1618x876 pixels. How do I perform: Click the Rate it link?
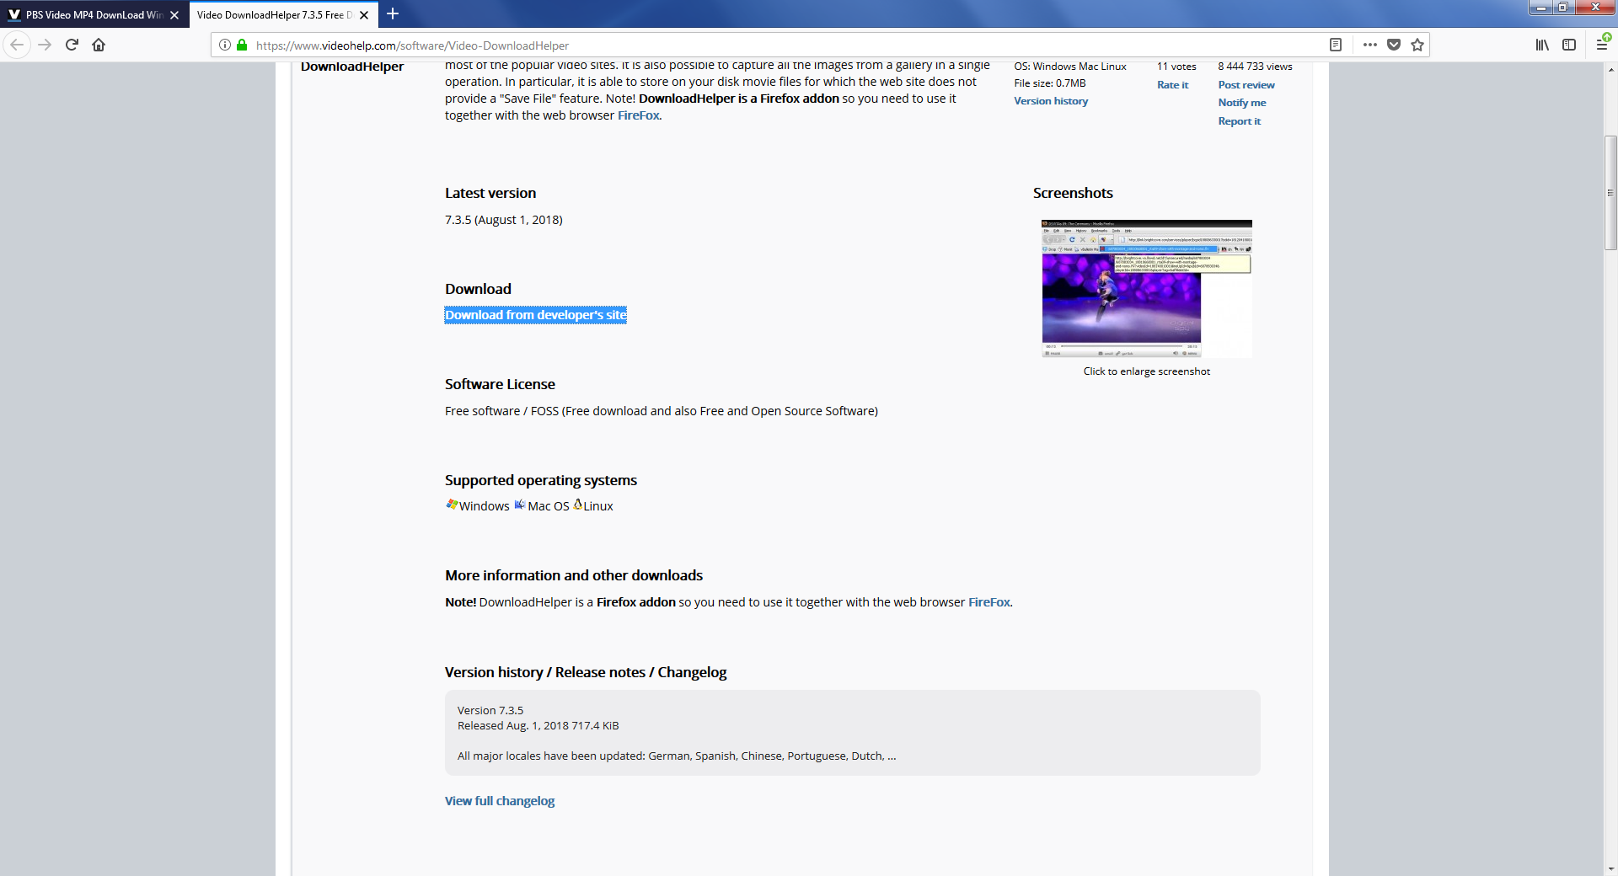point(1172,85)
